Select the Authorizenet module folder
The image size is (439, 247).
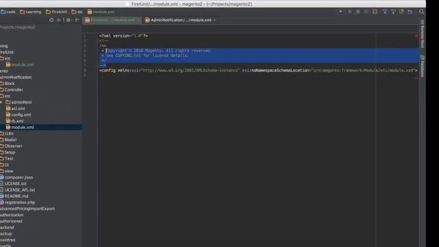[11, 221]
